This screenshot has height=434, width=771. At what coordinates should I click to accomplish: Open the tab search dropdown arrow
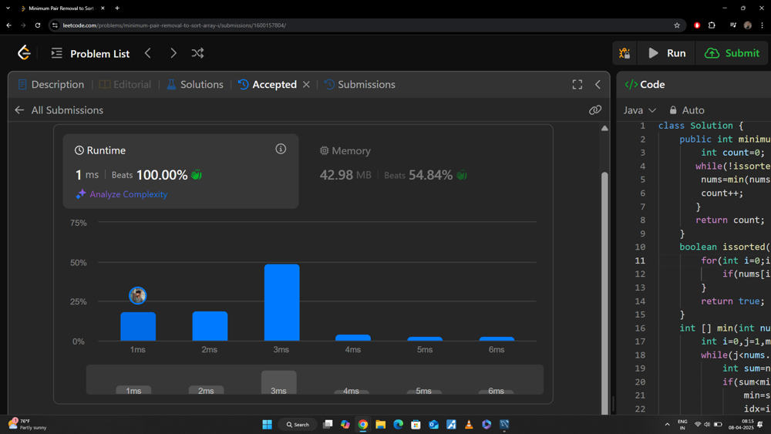pyautogui.click(x=8, y=8)
